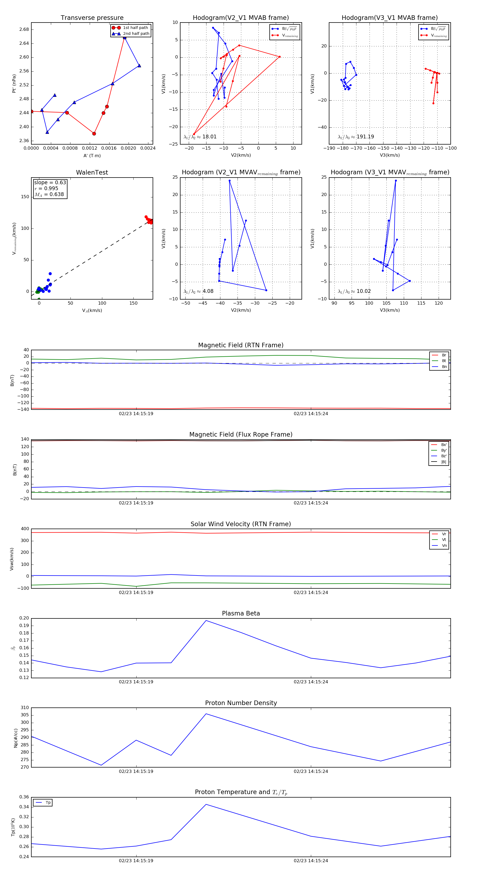Screen dimensions: 482x885
Task: Click the Pt' (nPa) axis label
Action: [x=14, y=83]
